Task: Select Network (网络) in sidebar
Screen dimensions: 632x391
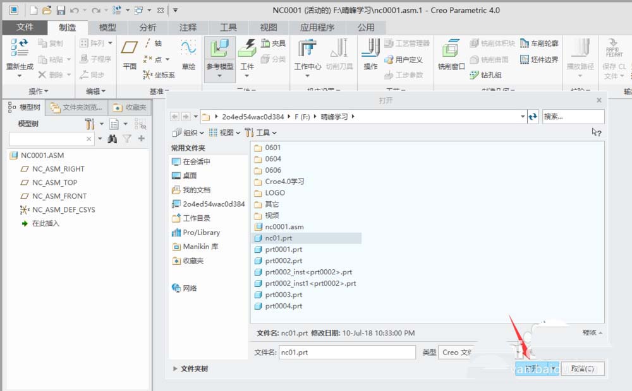Action: coord(184,288)
